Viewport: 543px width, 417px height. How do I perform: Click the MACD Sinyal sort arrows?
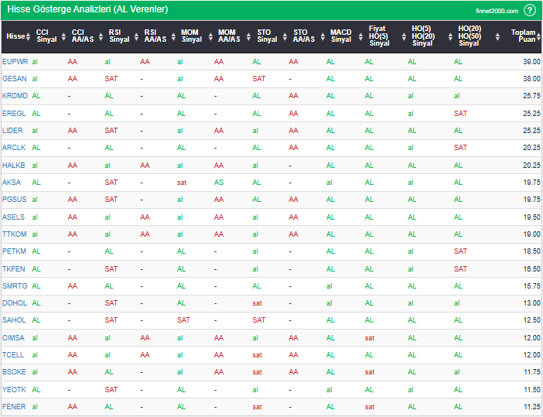pos(358,36)
